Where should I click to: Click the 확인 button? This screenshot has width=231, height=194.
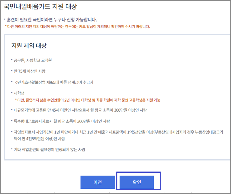pyautogui.click(x=137, y=182)
